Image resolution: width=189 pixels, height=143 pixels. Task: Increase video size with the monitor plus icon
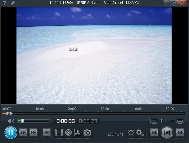[x=157, y=121]
